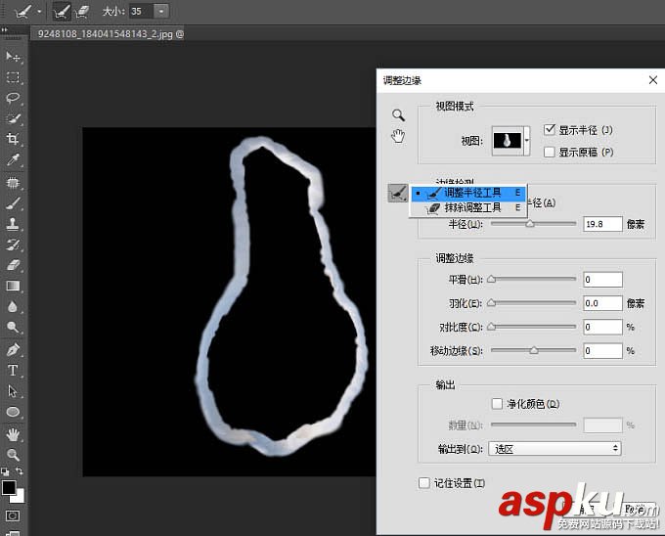Select the Zoom tool in toolbox

click(x=13, y=455)
